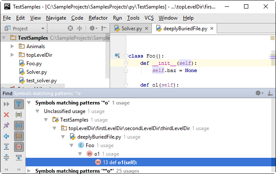Show more left toolbar buttons
This screenshot has height=174, width=276.
coord(6,170)
